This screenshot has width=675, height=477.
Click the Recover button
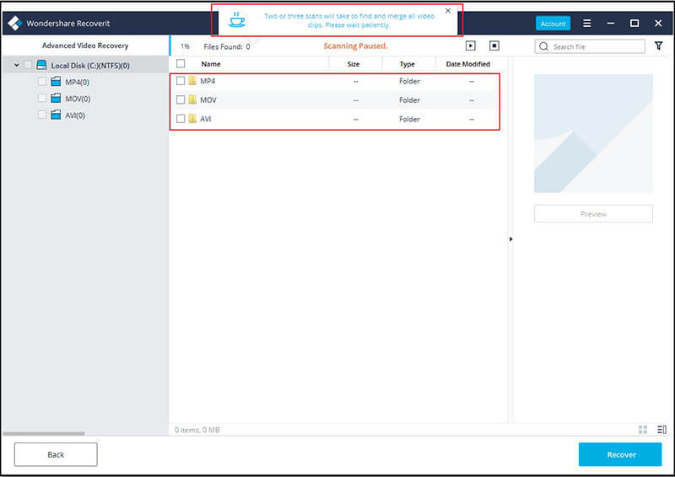(620, 454)
